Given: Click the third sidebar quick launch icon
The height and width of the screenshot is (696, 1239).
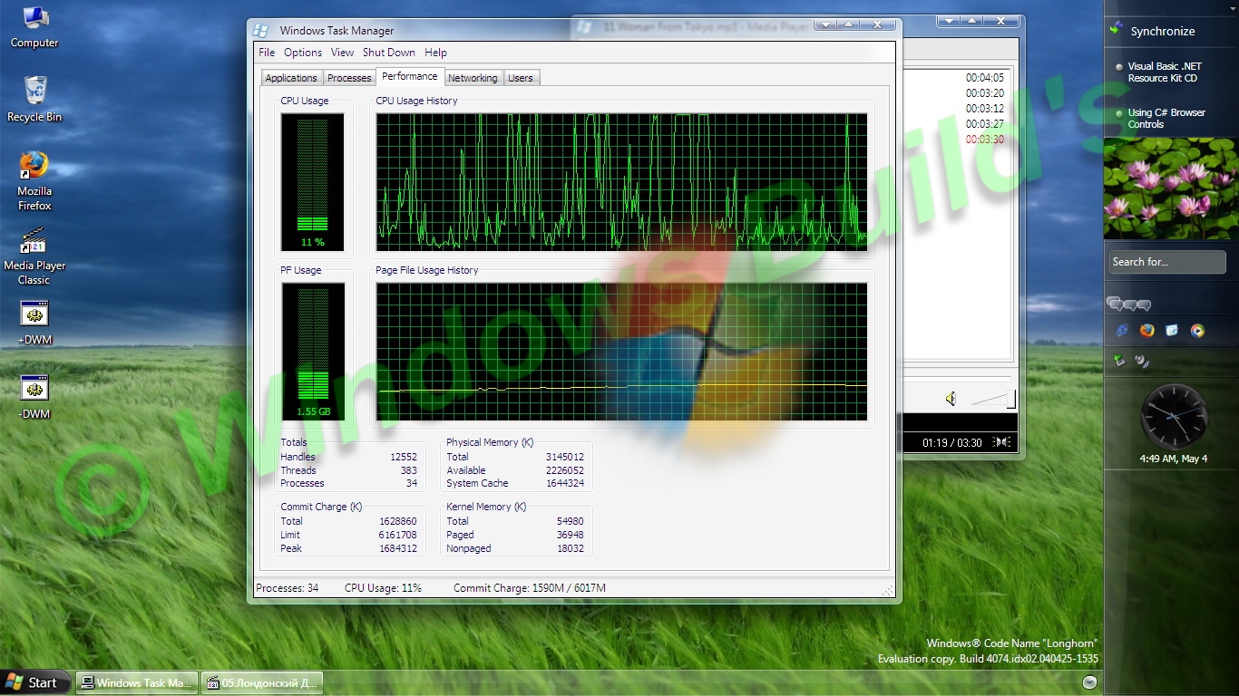Looking at the screenshot, I should [1172, 331].
